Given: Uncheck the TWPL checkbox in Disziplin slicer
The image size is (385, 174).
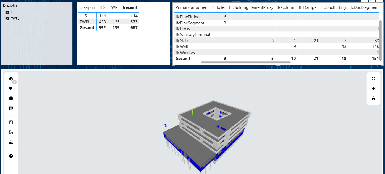Looking at the screenshot, I should point(7,19).
